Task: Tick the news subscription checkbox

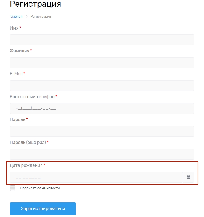Action: click(13, 188)
